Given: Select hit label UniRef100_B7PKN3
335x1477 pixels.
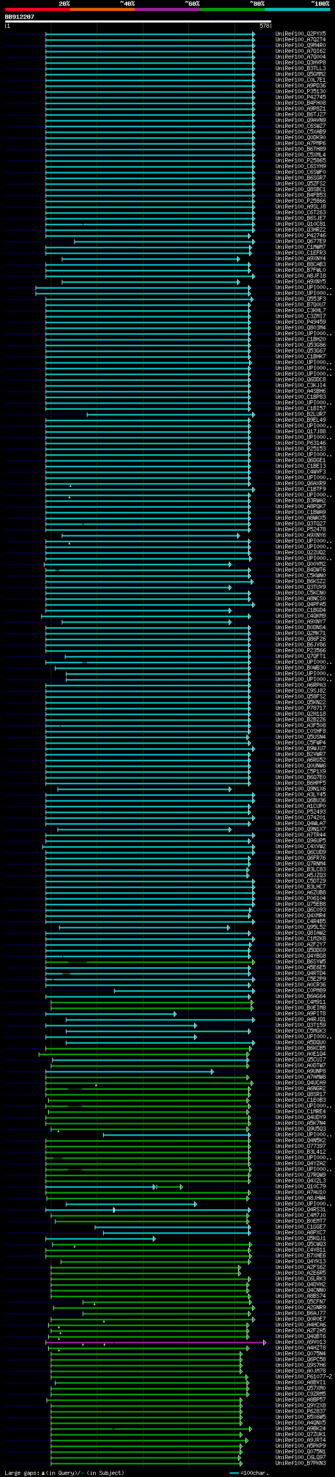Looking at the screenshot, I should coord(300,1463).
